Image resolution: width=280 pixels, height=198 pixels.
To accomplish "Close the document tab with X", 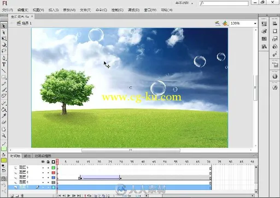I will point(32,16).
